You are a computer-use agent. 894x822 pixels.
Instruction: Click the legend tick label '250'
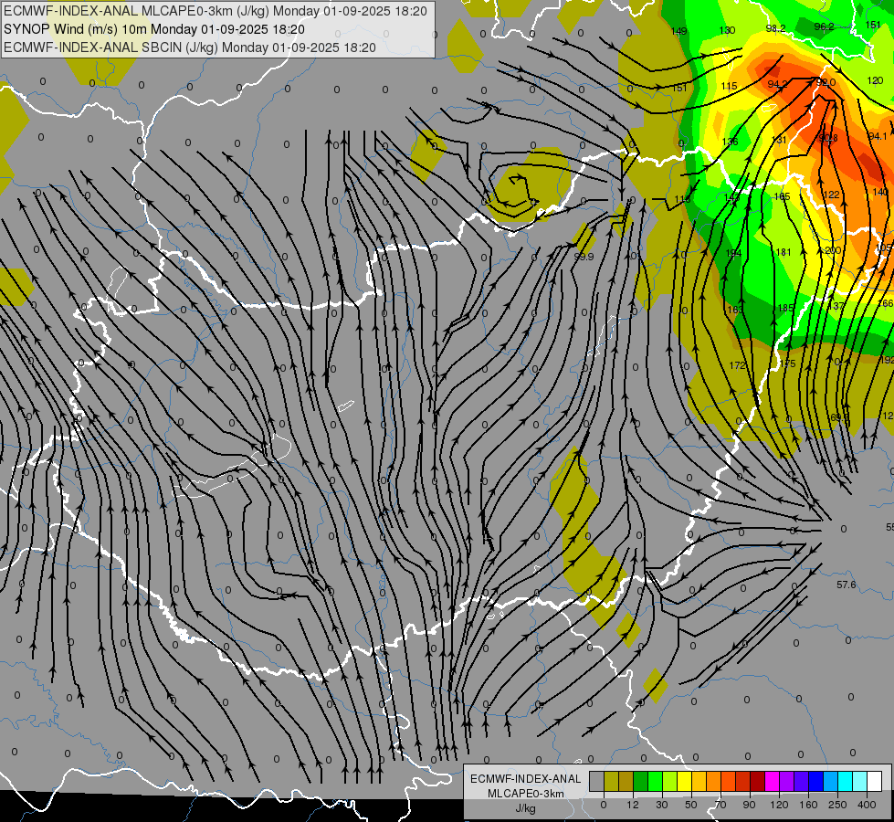tap(837, 805)
